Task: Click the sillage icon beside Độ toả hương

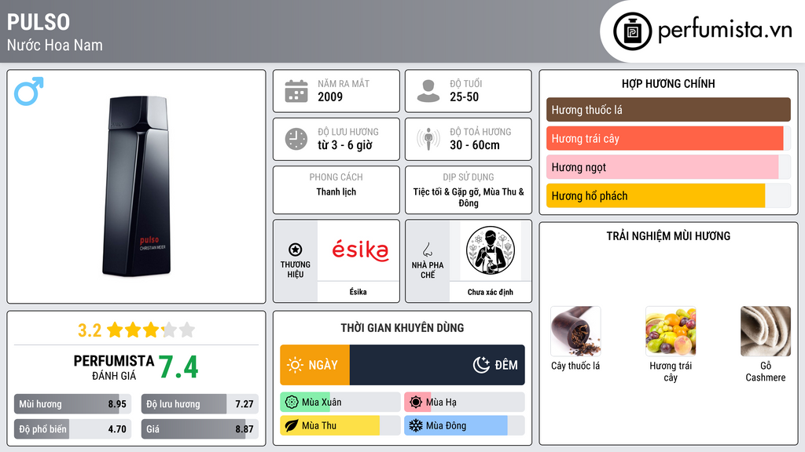Action: point(428,139)
